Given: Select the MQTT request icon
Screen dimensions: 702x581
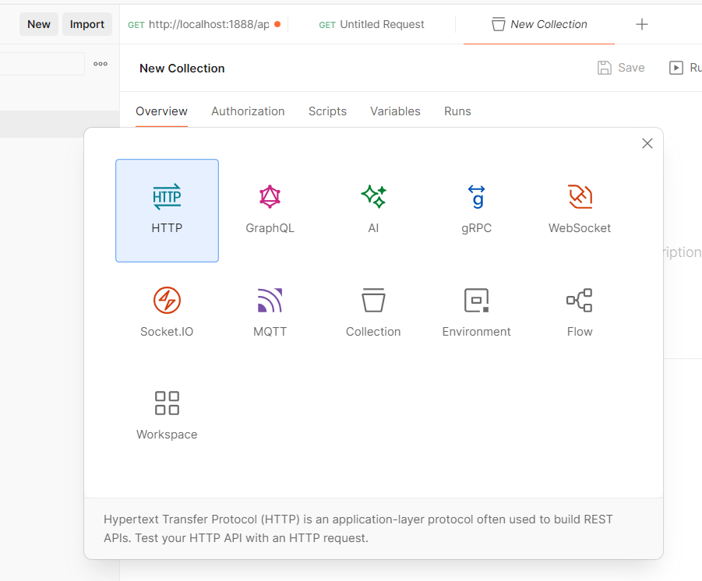Looking at the screenshot, I should [270, 309].
